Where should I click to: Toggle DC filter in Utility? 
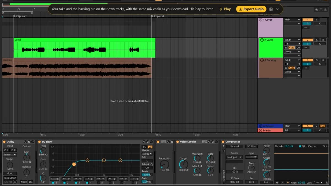point(31,182)
